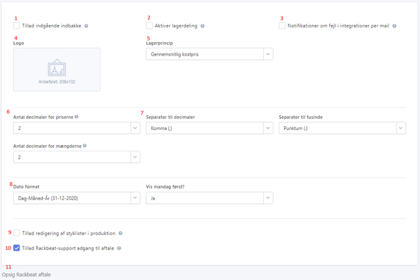
Task: Click help icon beside Tillad indgående indbakke
Action: click(86, 26)
